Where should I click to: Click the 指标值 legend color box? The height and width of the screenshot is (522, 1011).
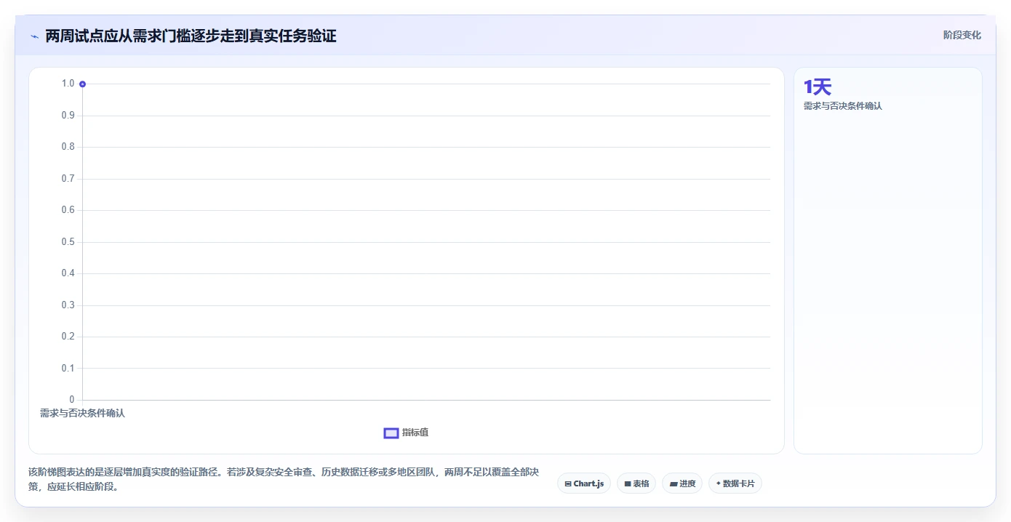pos(391,433)
